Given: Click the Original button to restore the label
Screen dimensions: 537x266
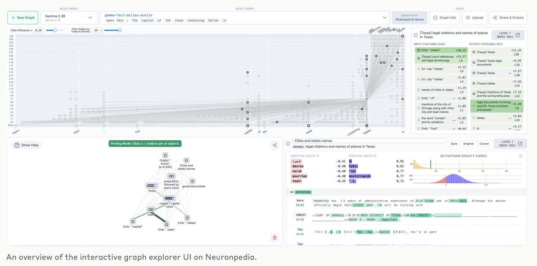Looking at the screenshot, I should click(x=468, y=143).
